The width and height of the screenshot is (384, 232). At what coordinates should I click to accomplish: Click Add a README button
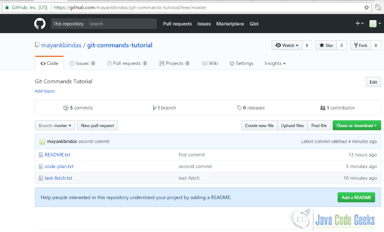[x=356, y=198]
